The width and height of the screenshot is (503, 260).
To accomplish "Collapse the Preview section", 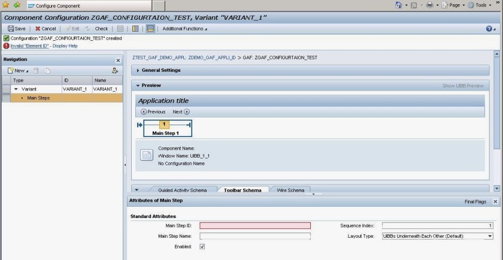I will 138,86.
